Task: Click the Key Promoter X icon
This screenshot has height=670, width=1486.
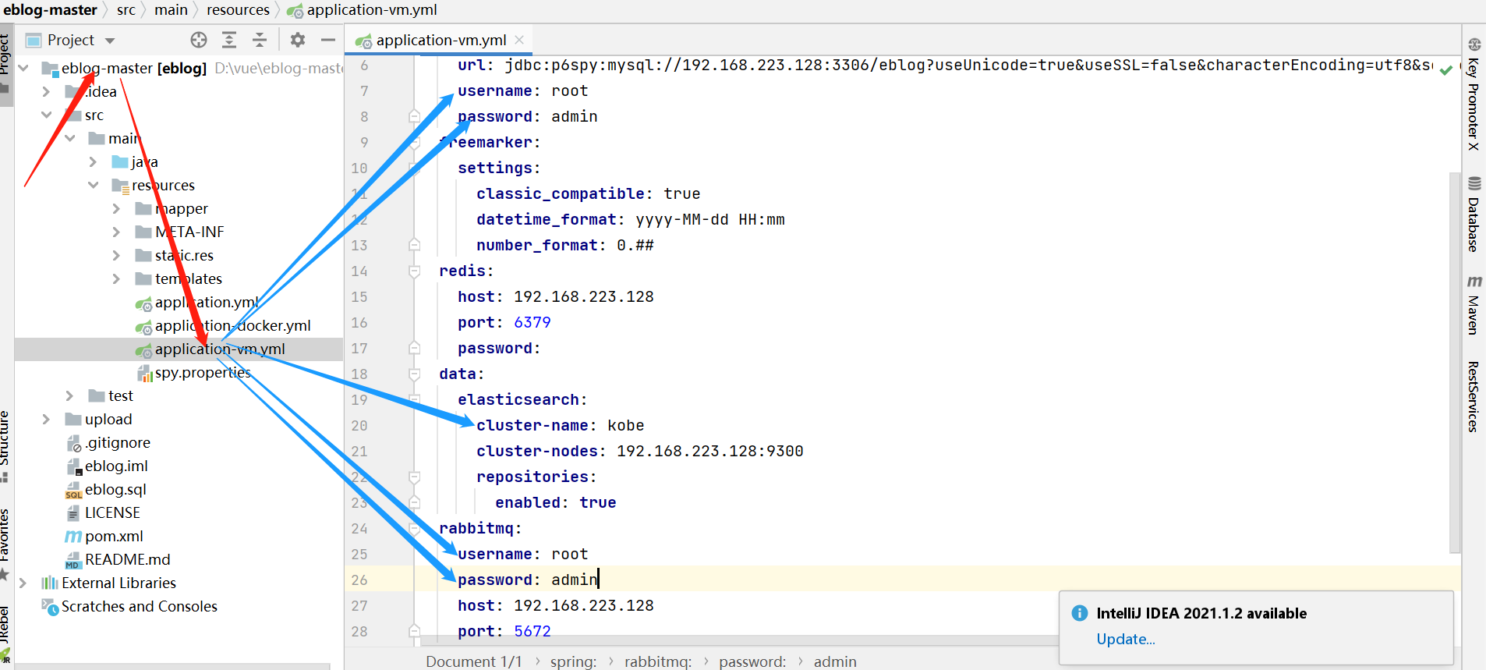Action: (x=1474, y=44)
